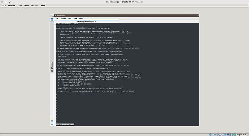Open QTerminal View menu

[x=75, y=18]
